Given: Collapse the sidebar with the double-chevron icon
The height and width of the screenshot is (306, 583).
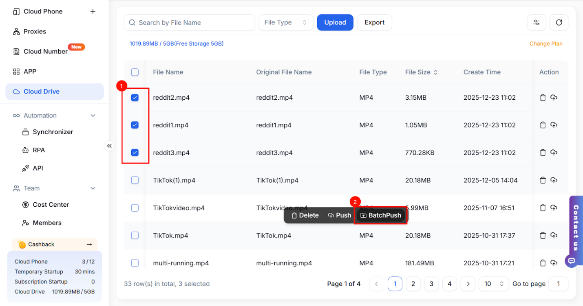Looking at the screenshot, I should 109,146.
